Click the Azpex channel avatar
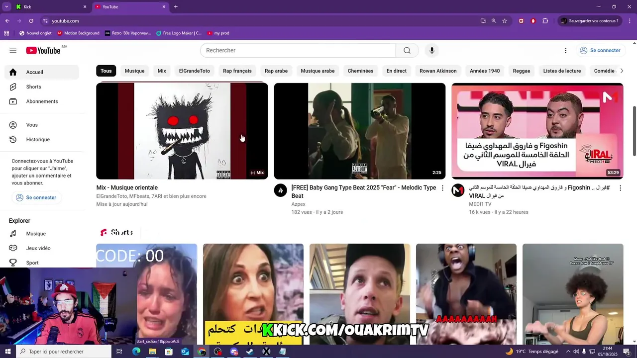The image size is (637, 358). pyautogui.click(x=281, y=190)
